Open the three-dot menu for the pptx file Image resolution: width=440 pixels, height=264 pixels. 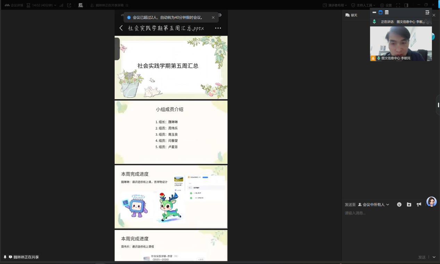coord(218,28)
